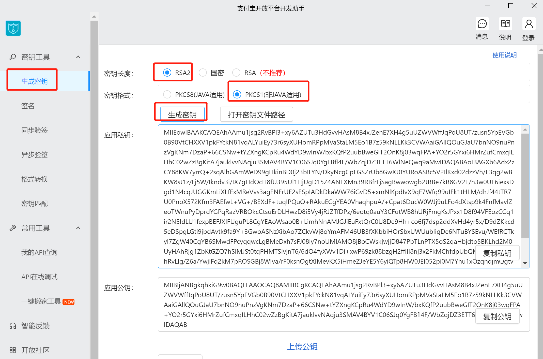Click inside the 应用公钥 text field
Image resolution: width=543 pixels, height=359 pixels.
pyautogui.click(x=315, y=305)
